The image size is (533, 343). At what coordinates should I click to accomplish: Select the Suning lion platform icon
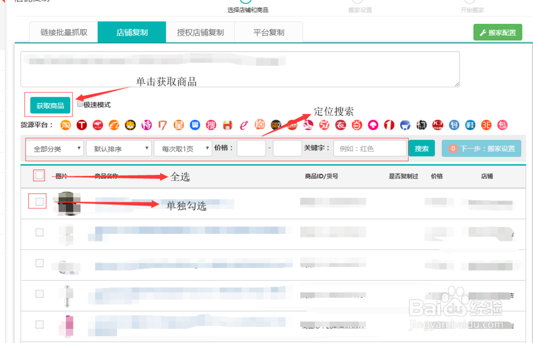(x=130, y=125)
